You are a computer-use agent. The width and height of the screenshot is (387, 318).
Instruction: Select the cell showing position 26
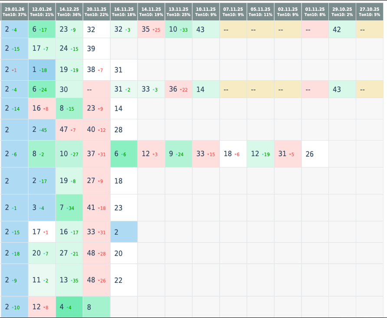point(315,154)
